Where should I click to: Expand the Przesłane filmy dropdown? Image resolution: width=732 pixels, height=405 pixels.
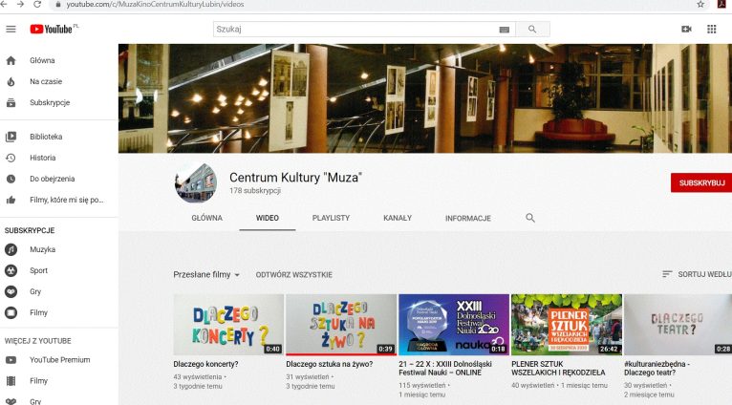[x=206, y=275]
